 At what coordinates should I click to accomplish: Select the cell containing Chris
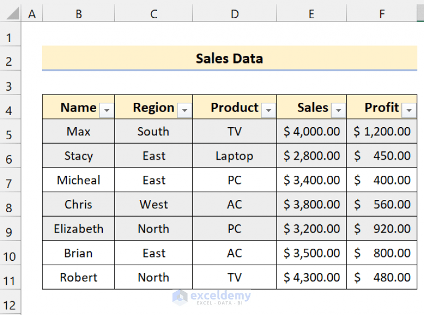[78, 204]
